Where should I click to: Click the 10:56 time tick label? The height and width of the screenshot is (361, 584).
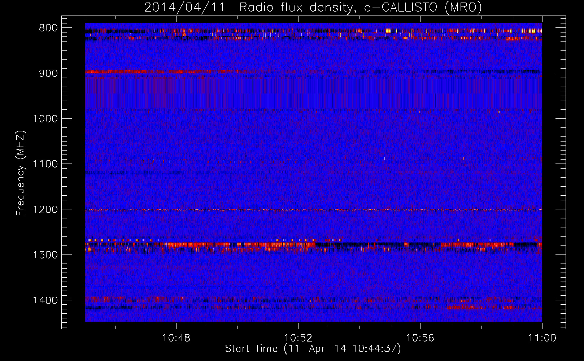(420, 338)
